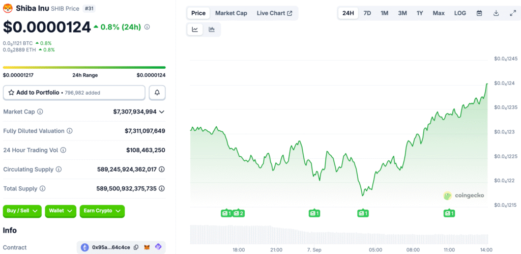The height and width of the screenshot is (254, 521).
Task: Click the Ethereum logo in contract row
Action: click(85, 247)
